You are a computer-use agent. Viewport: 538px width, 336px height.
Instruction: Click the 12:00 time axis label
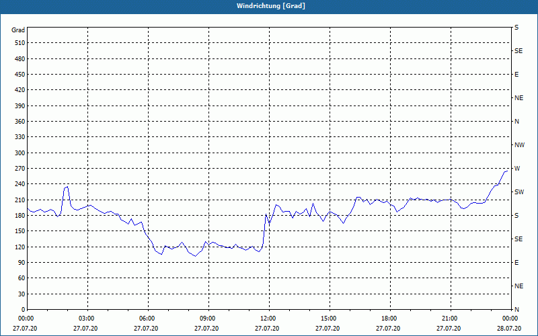pyautogui.click(x=267, y=319)
